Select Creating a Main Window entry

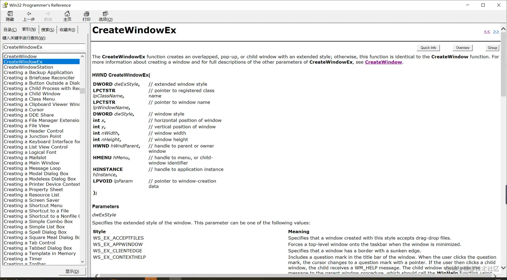point(41,163)
